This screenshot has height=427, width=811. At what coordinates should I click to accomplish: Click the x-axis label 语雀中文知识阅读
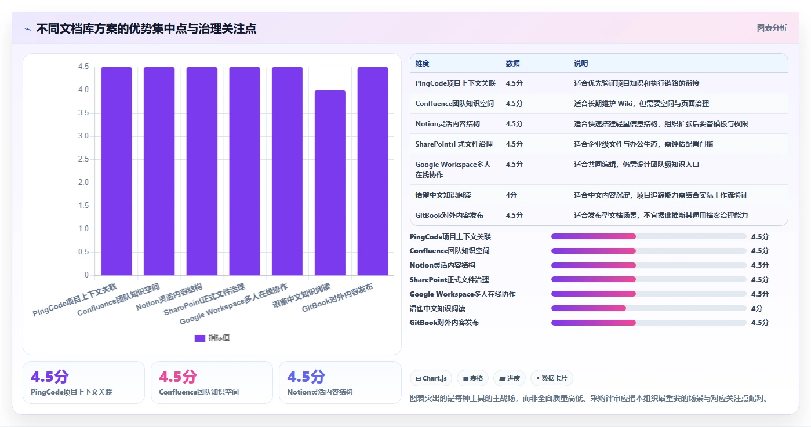301,295
